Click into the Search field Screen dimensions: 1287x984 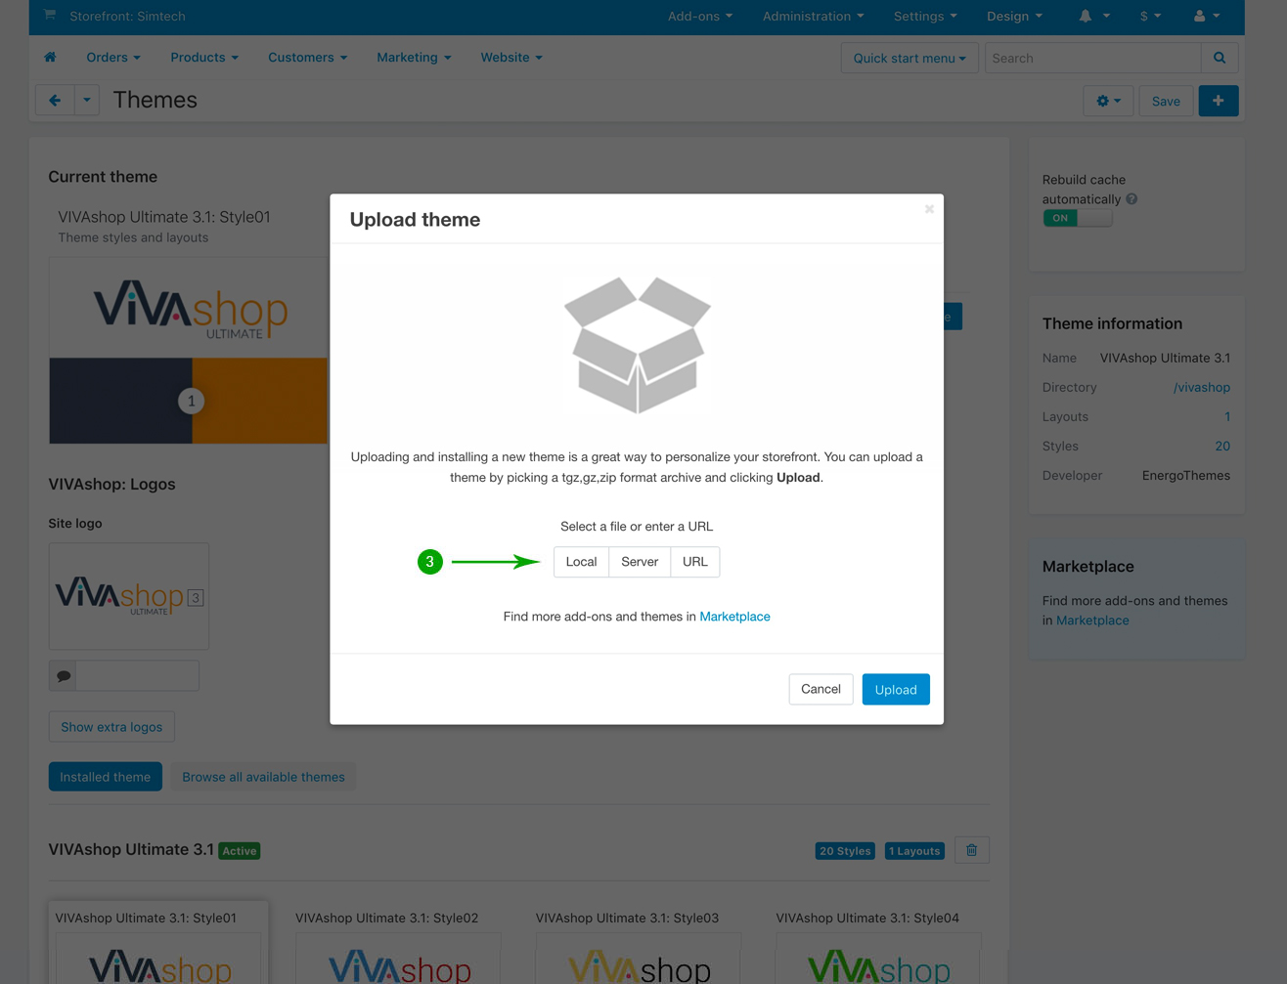1092,58
